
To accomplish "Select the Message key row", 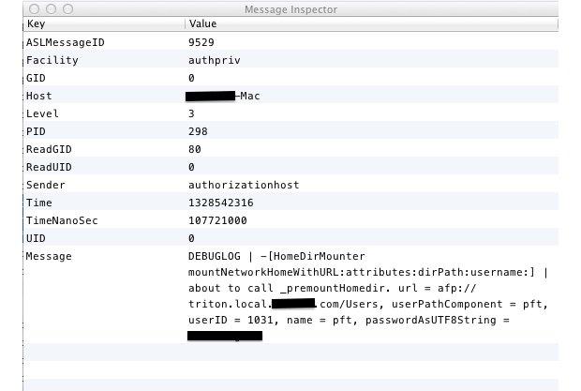I will (49, 256).
